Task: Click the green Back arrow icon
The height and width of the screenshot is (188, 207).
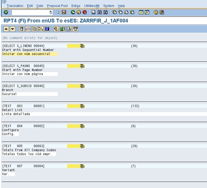Action: (x=73, y=12)
